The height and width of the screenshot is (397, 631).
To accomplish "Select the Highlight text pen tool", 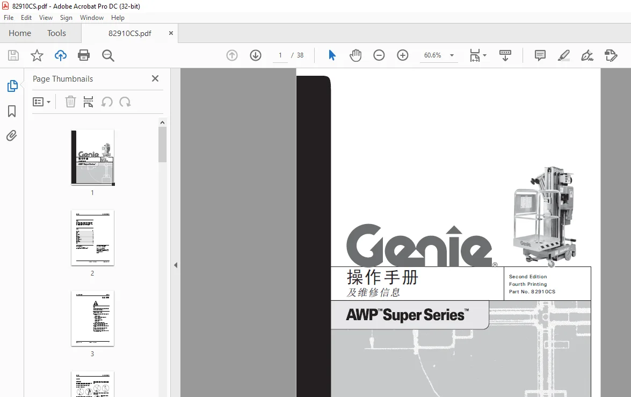I will click(x=563, y=55).
